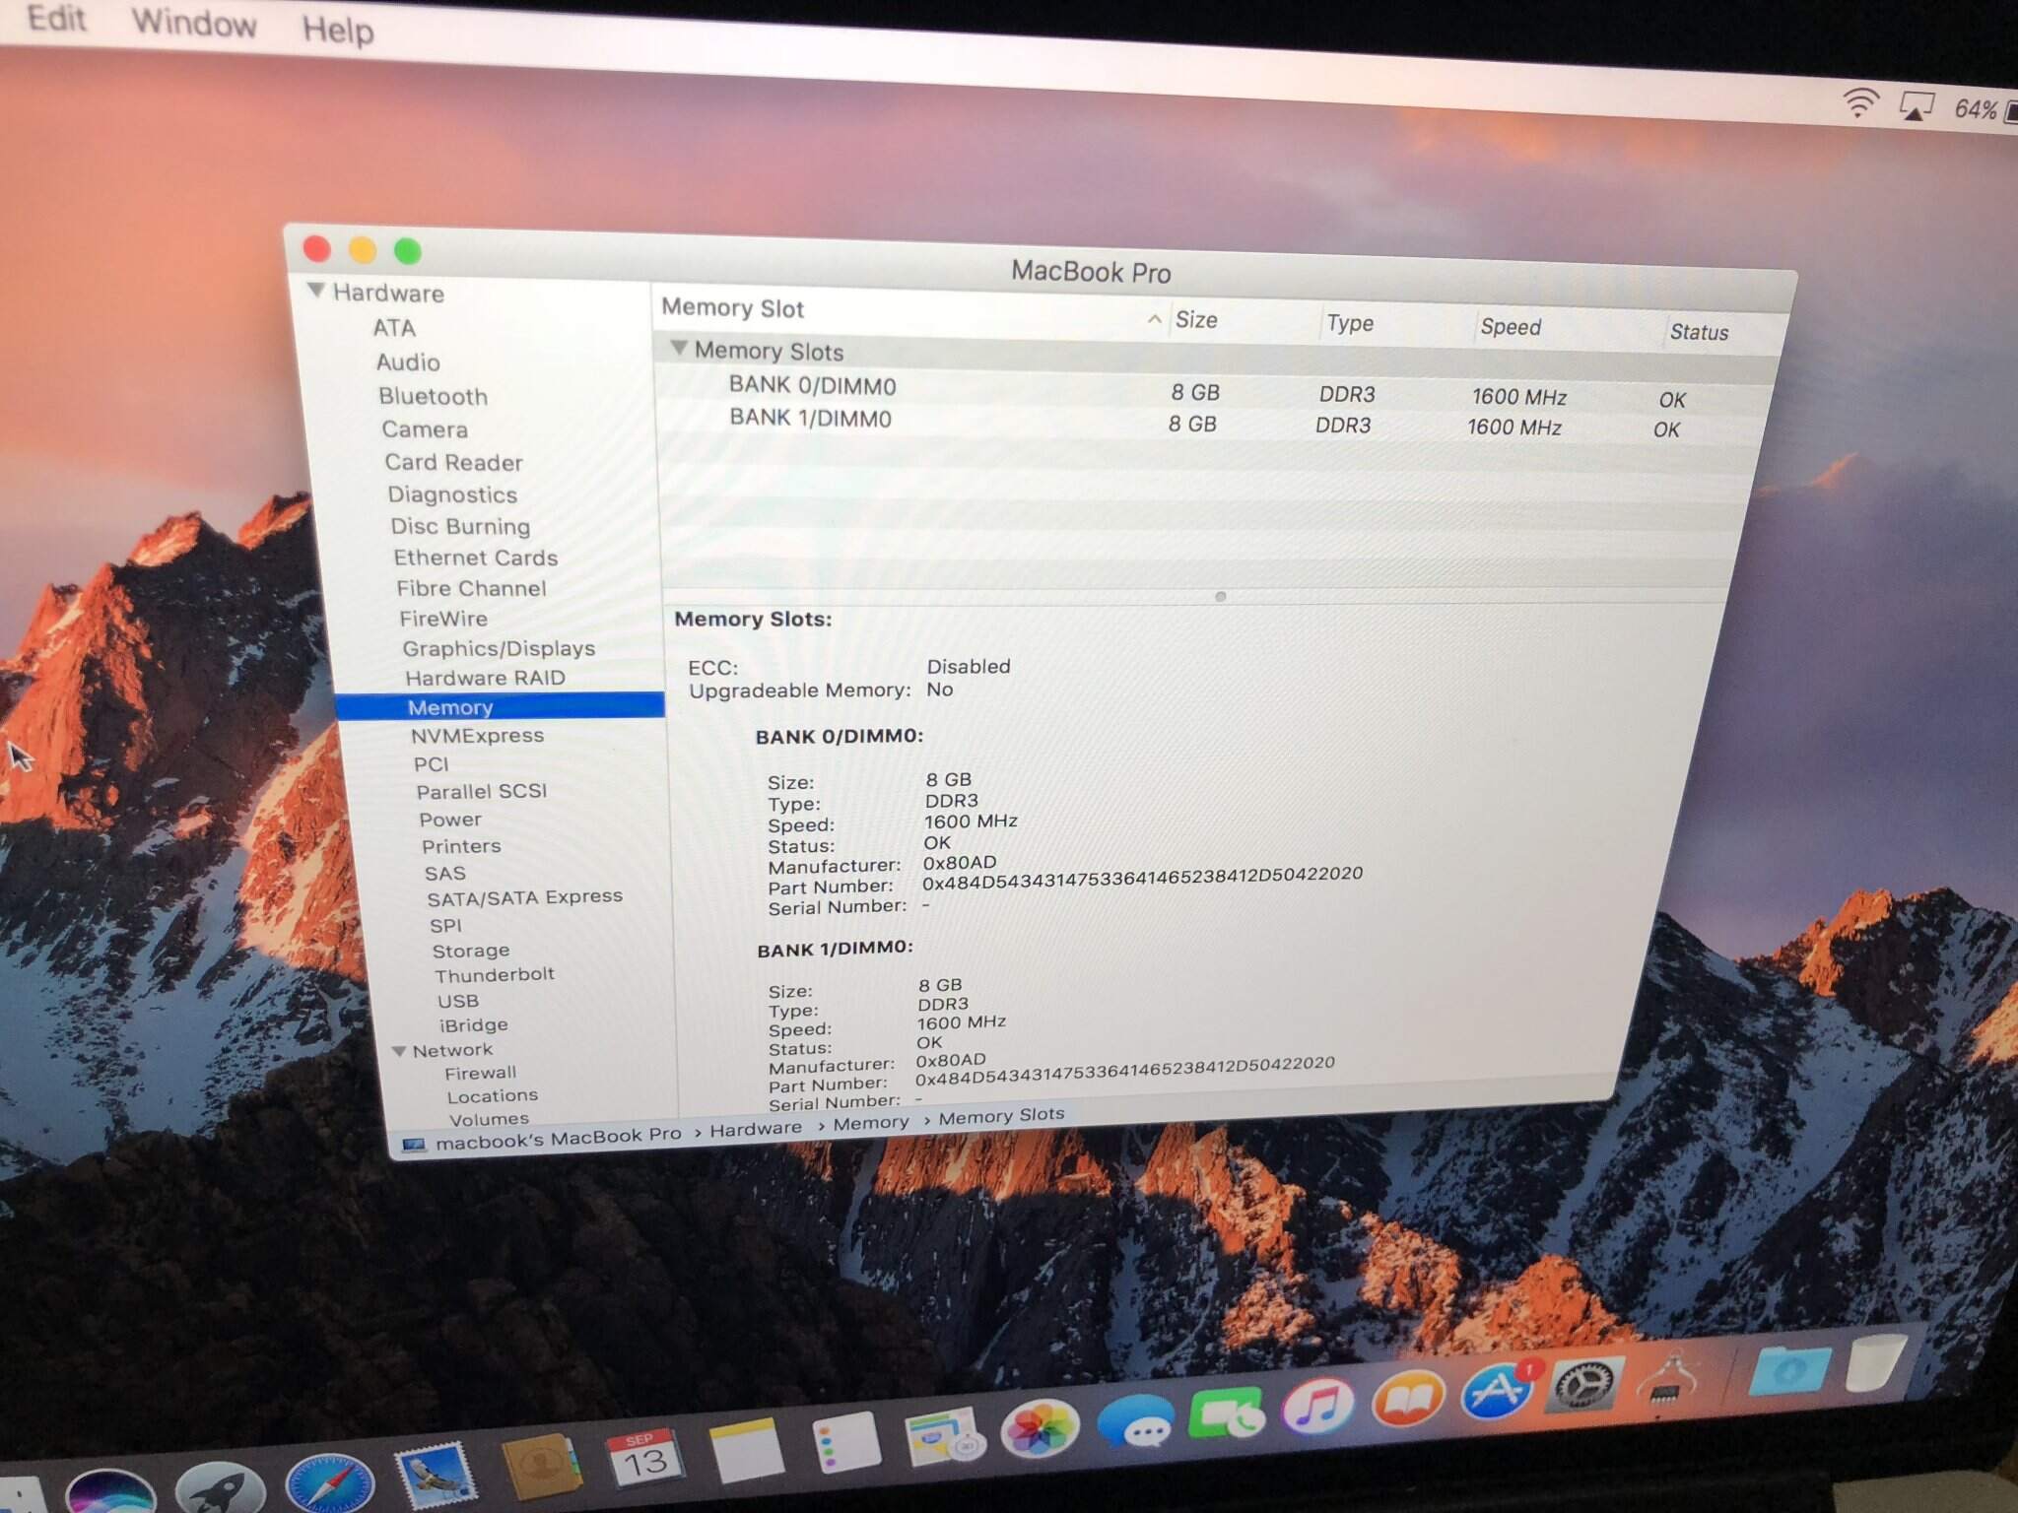Collapse the Memory Slots disclosure triangle
Viewport: 2018px width, 1513px height.
pos(678,348)
